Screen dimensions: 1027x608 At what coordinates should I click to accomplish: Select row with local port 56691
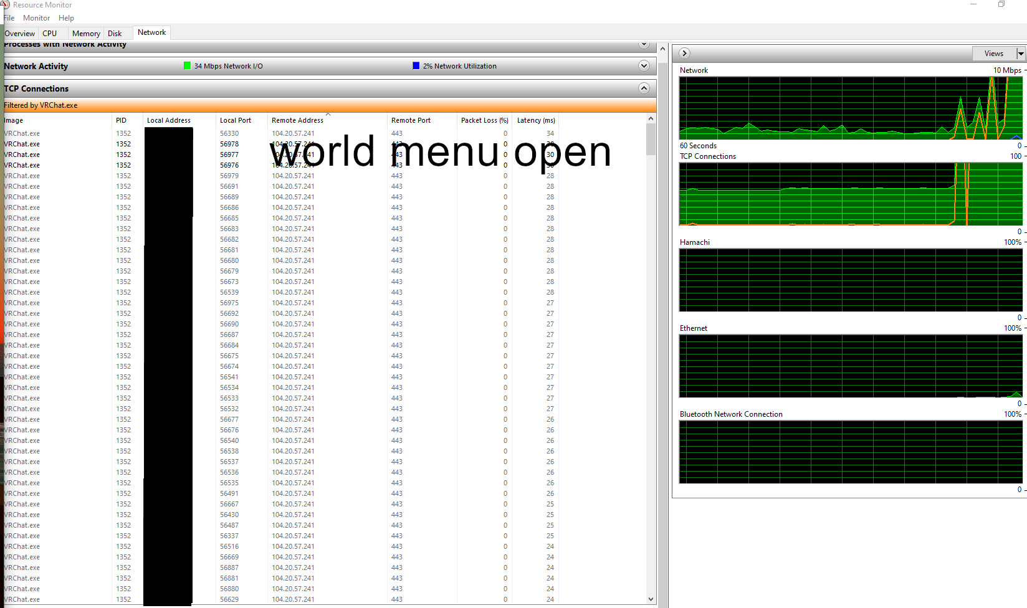click(324, 186)
